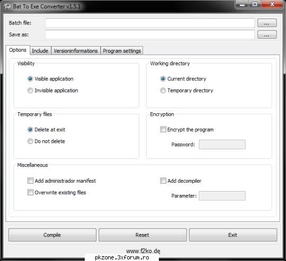Viewport: 286px width, 261px height.
Task: Open the Program settings tab
Action: 122,51
